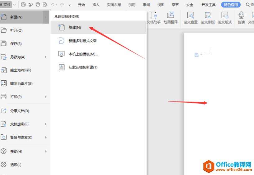Expand the 备份与恢复(K) submenu arrow
This screenshot has height=175, width=254.
click(46, 137)
